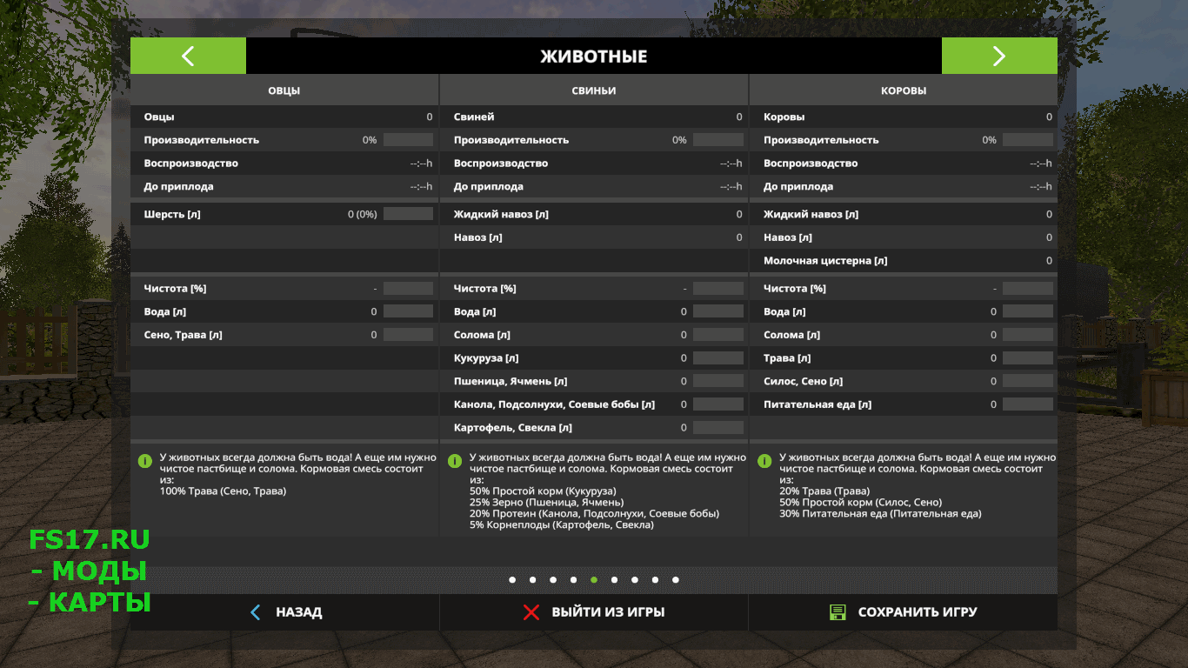
Task: Click pigs До приплода row label
Action: click(x=489, y=187)
